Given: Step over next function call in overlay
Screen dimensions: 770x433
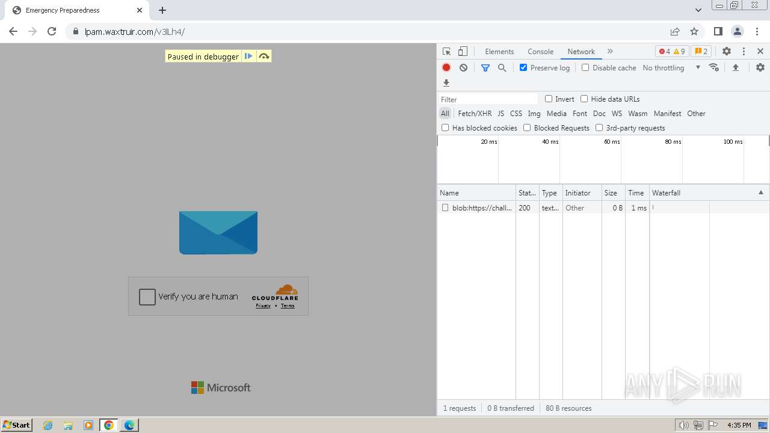Looking at the screenshot, I should coord(263,57).
